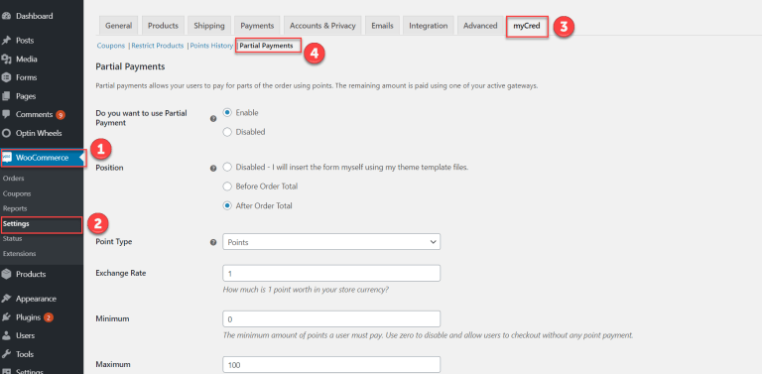Click the WooCommerce logo icon
Viewport: 762px width, 374px height.
point(7,158)
